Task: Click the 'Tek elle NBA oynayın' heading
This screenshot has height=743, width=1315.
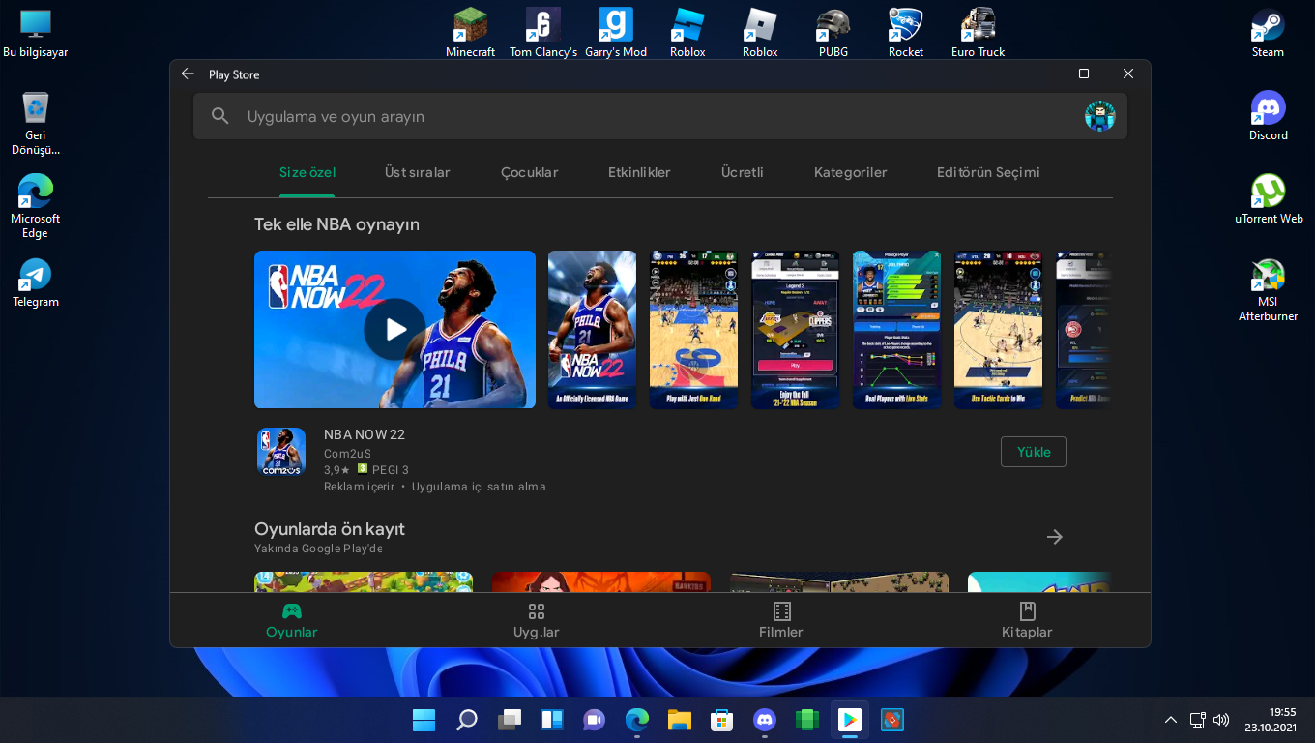Action: pos(336,224)
